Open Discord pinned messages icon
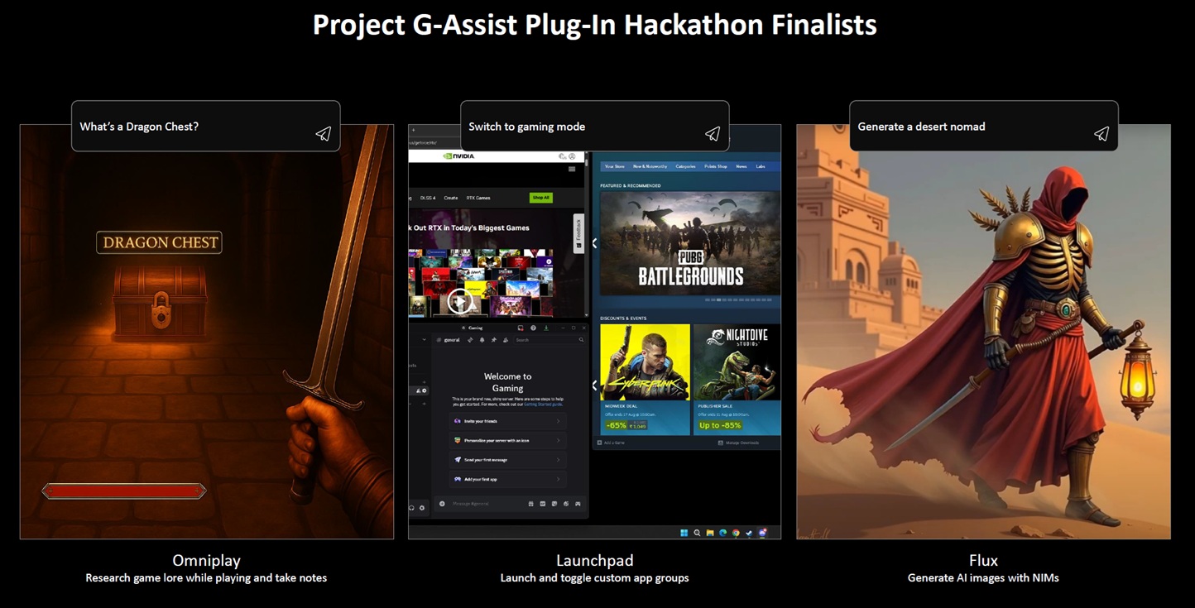 pyautogui.click(x=494, y=340)
